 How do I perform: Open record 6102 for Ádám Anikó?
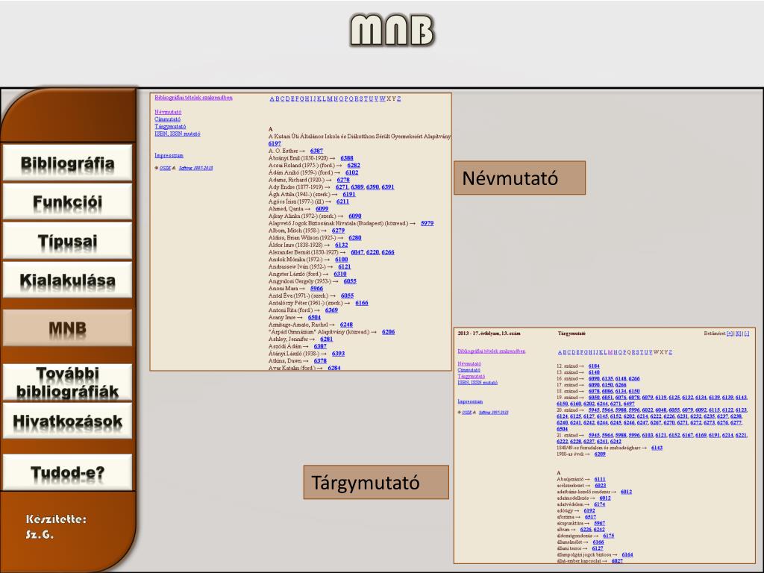[x=351, y=172]
